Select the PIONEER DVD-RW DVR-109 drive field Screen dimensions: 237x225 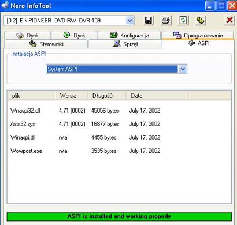point(69,20)
